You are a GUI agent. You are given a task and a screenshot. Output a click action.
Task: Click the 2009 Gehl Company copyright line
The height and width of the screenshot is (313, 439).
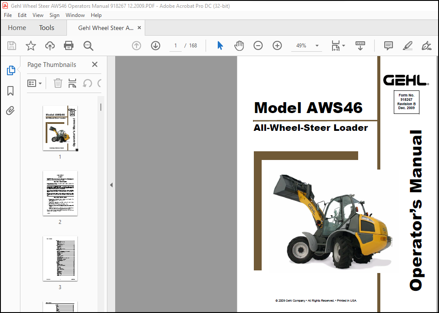pos(316,301)
